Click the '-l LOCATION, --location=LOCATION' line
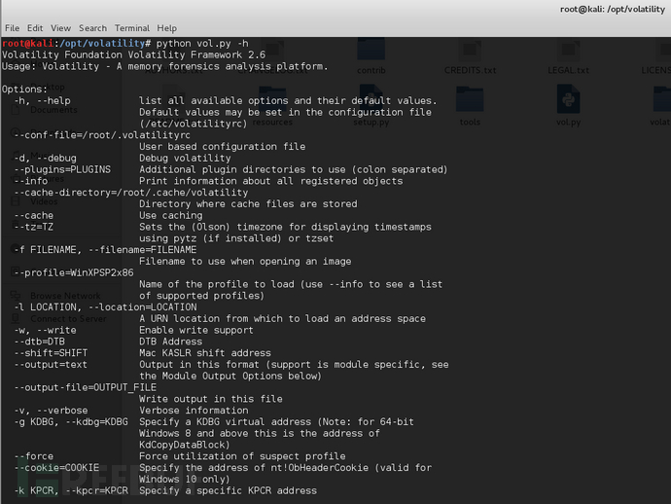Viewport: 671px width, 504px height. click(x=105, y=307)
